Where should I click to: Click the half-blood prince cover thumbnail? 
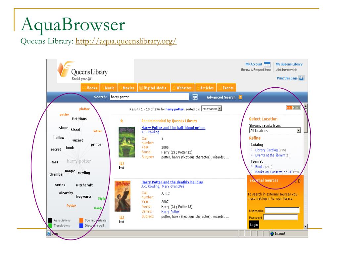[x=127, y=142]
